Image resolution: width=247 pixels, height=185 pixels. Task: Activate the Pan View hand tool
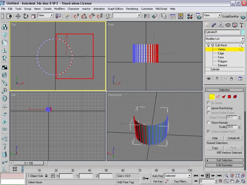click(232, 181)
